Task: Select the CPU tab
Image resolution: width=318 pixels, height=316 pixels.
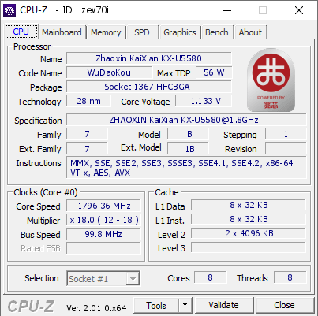Action: (21, 32)
